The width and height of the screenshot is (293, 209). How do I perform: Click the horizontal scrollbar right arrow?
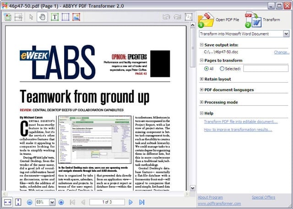tap(186, 194)
